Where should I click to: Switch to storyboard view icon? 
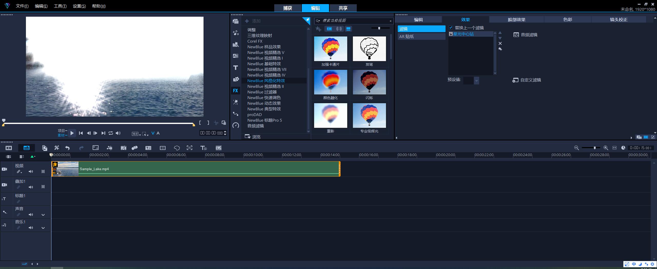(9, 148)
